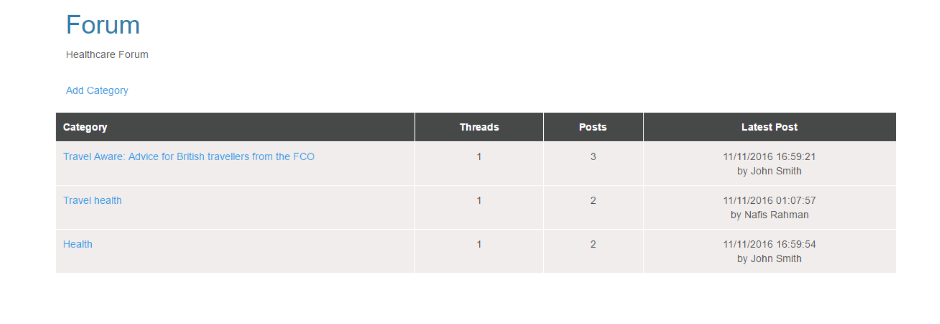
Task: Open Travel Aware FCO advice category
Action: click(189, 156)
